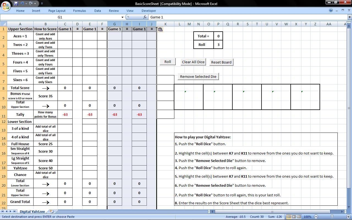
Task: Select the 'Lower Section' cell
Action: (x=20, y=122)
